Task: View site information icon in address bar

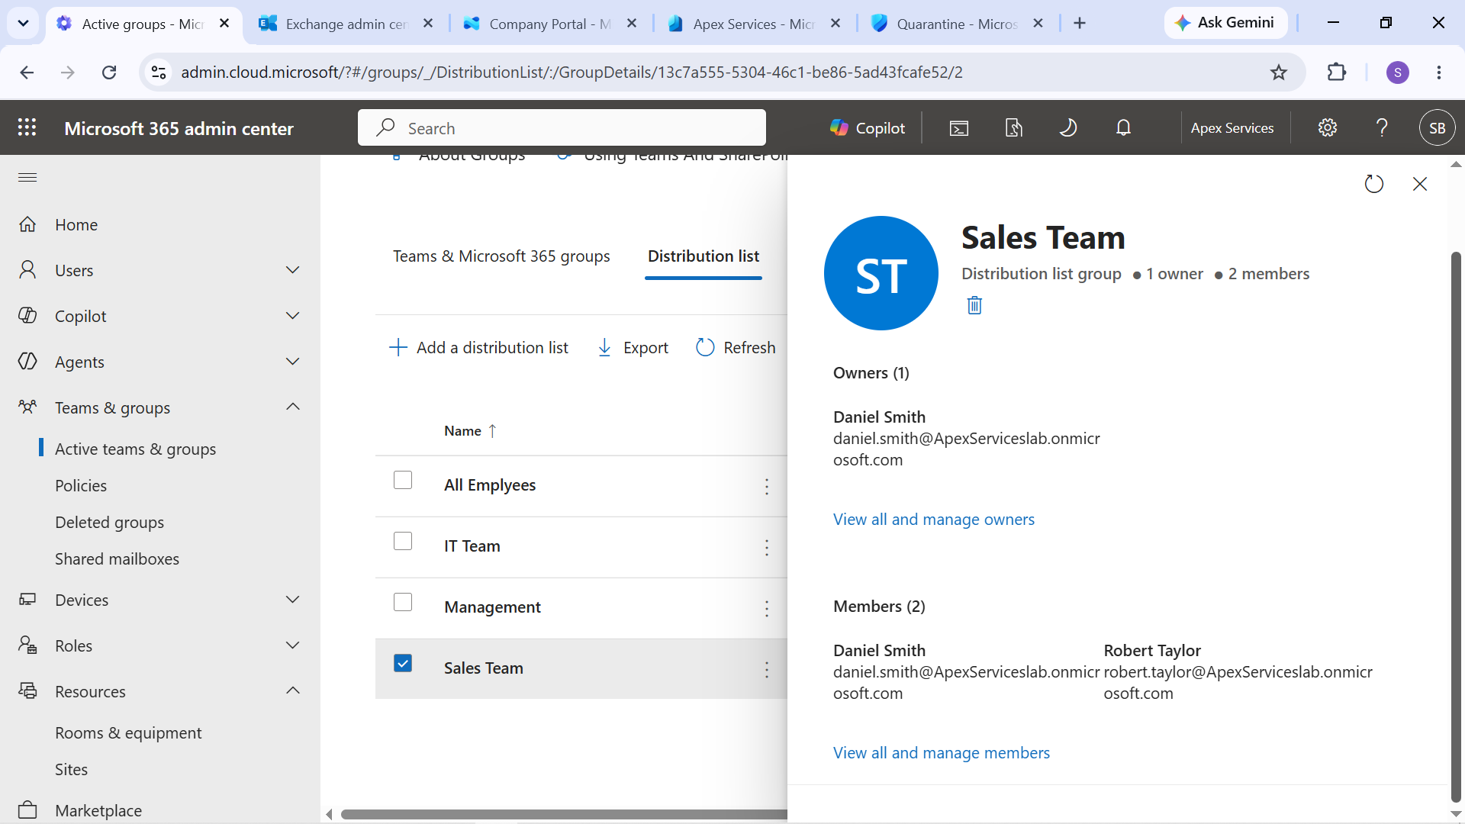Action: point(159,72)
